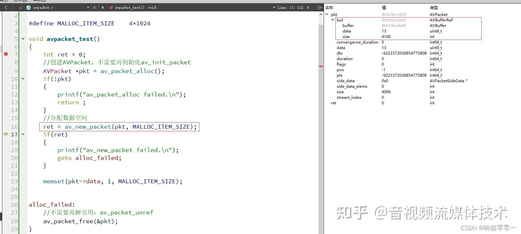The width and height of the screenshot is (521, 234).
Task: Click the int ret = 0; statement
Action: pos(64,55)
